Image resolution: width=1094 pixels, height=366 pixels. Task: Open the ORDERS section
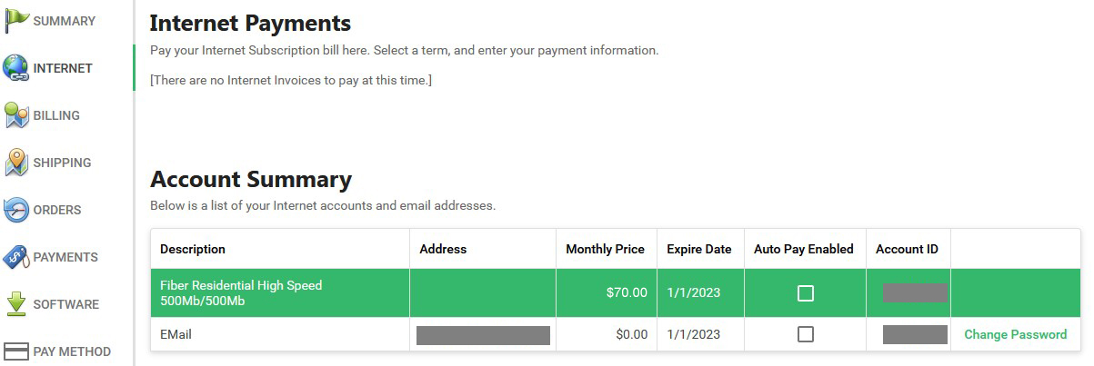click(57, 210)
